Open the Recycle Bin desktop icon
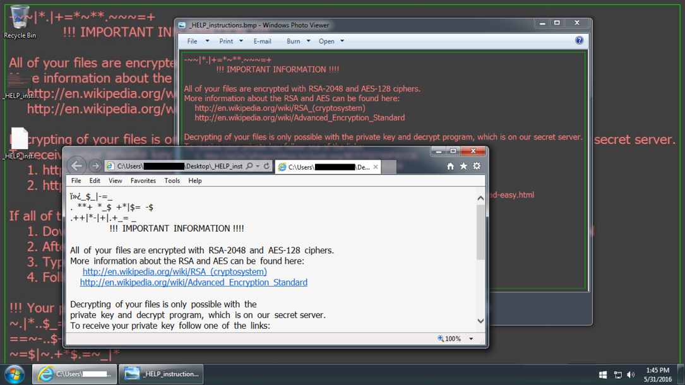 20,20
